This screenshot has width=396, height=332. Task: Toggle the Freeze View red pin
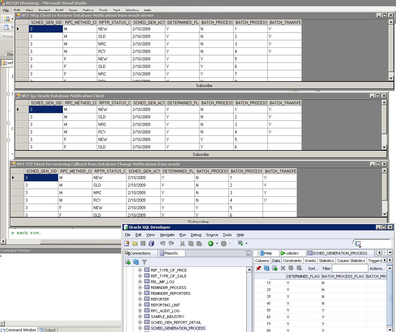tap(258, 268)
